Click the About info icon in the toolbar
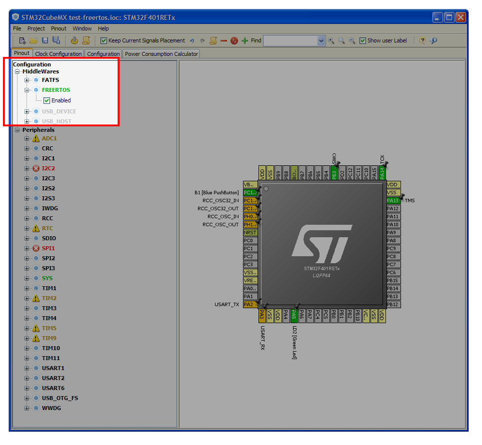482x445 pixels. (433, 40)
